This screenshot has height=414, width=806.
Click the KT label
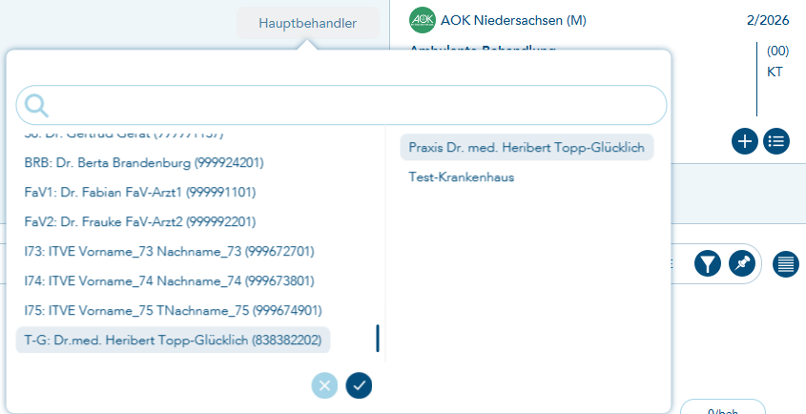tap(775, 72)
